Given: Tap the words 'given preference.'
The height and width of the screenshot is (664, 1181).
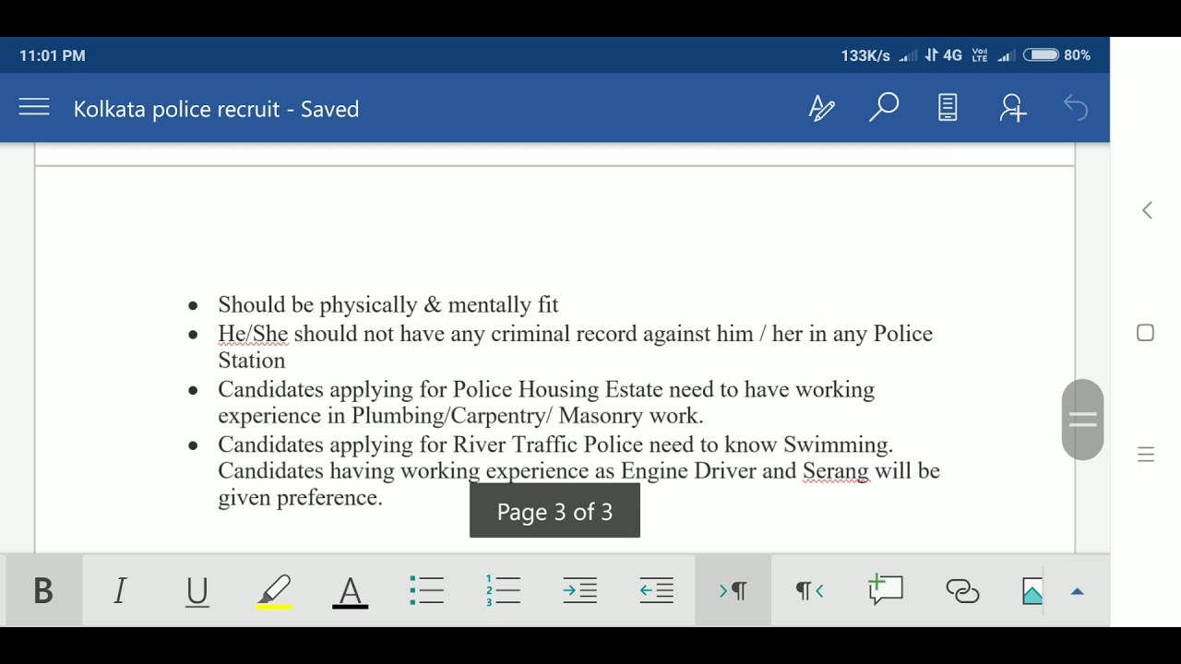Looking at the screenshot, I should pyautogui.click(x=300, y=497).
